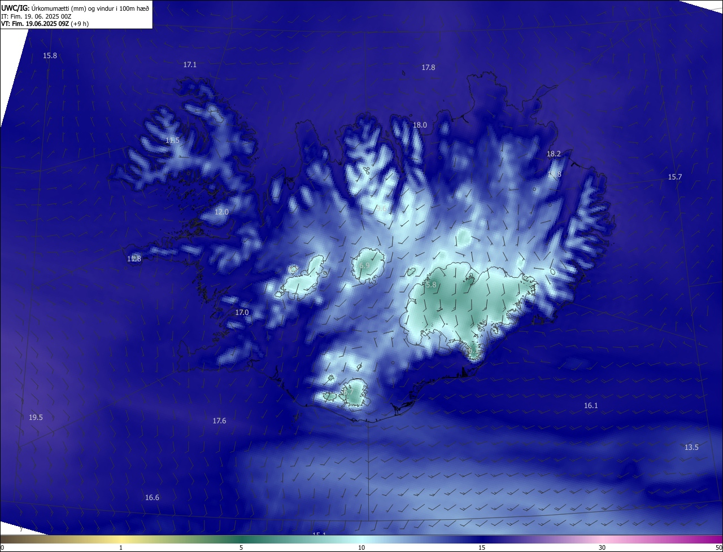Click the valid time line 'VT: Fim. 19.06.2025 09Z'

pyautogui.click(x=35, y=24)
